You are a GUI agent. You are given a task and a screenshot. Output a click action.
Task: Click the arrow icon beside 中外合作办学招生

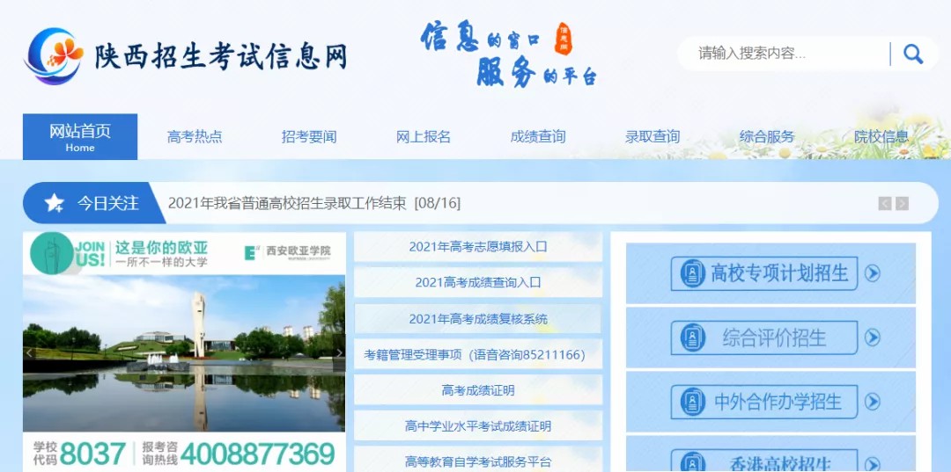click(x=872, y=402)
